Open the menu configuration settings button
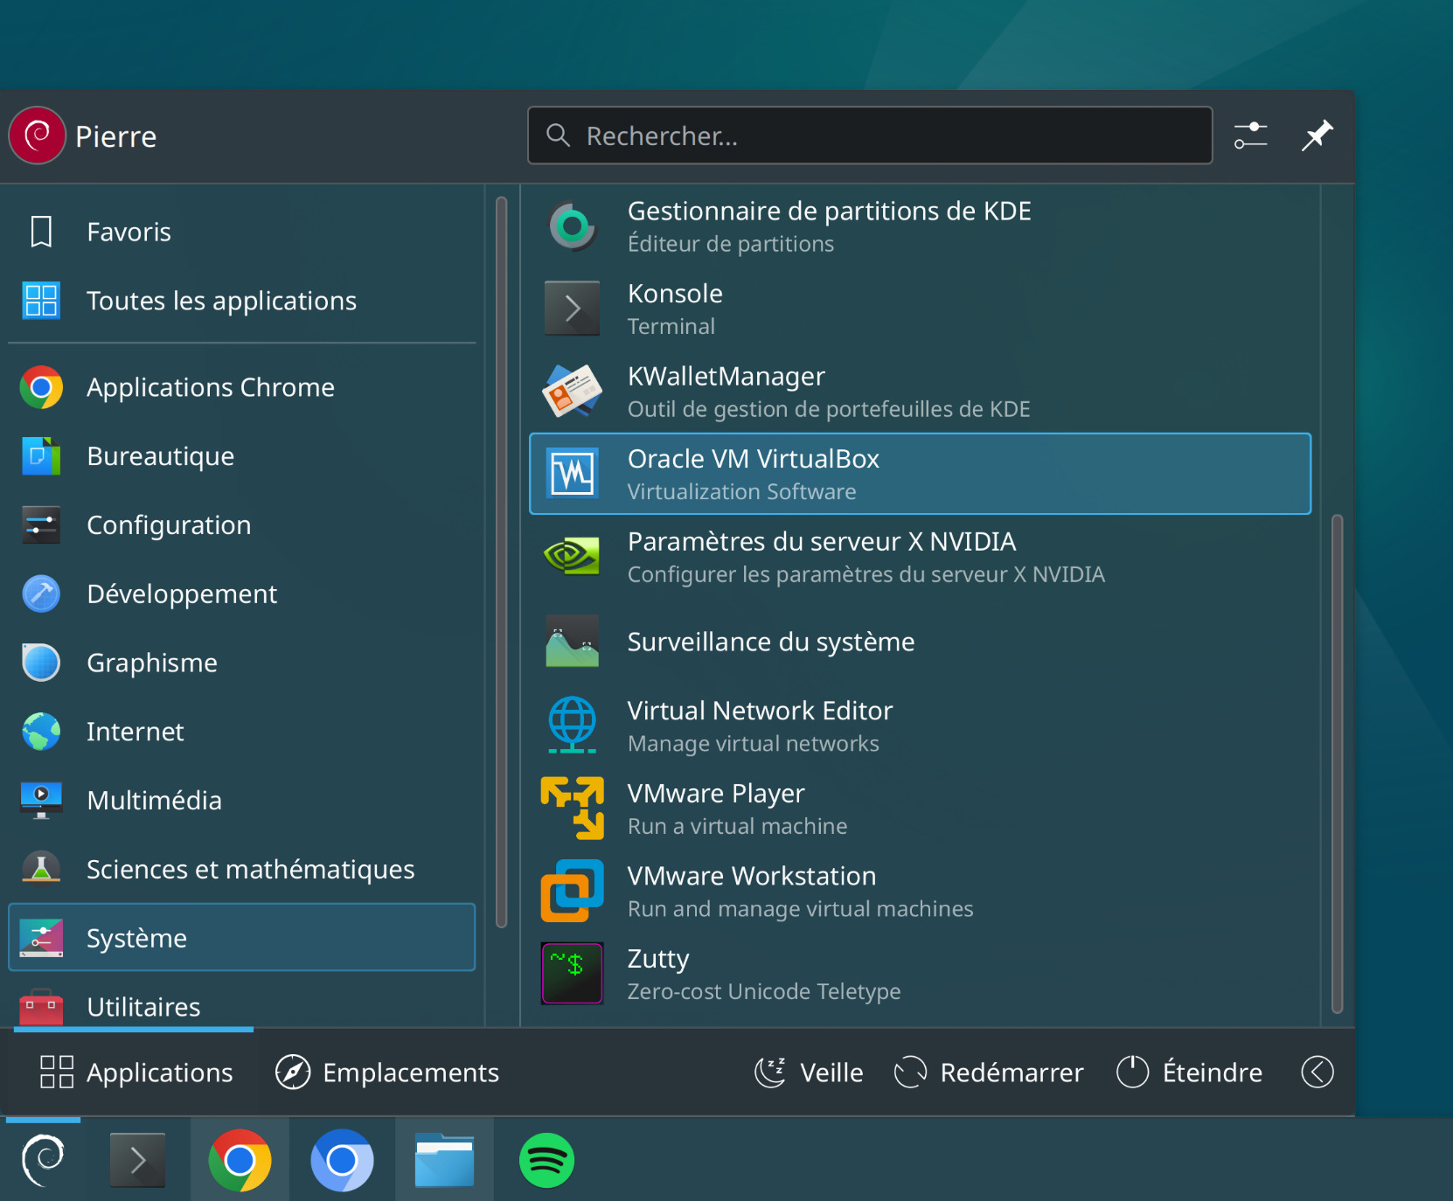1453x1201 pixels. click(x=1250, y=135)
